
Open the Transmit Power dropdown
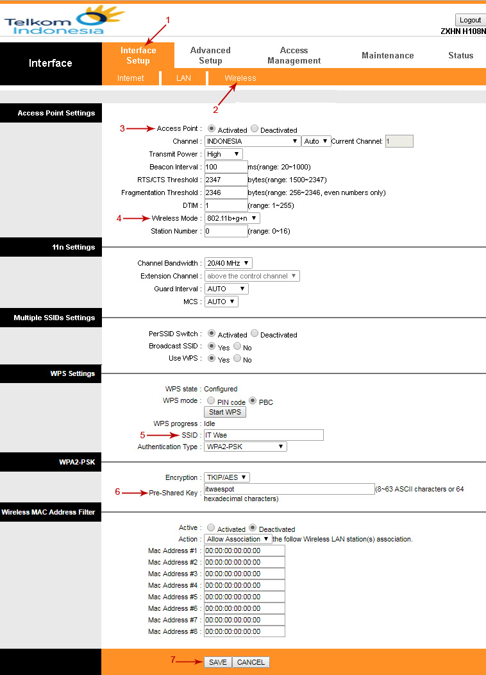click(223, 154)
